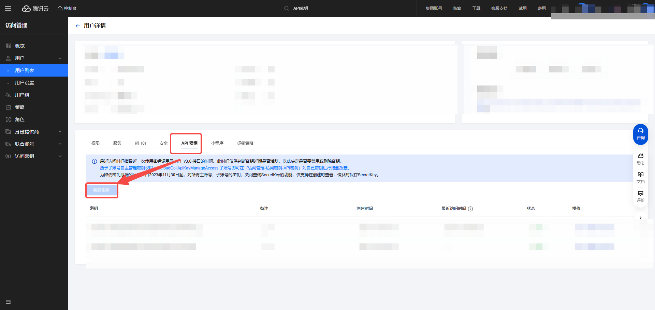This screenshot has height=310, width=655.
Task: Open 用户设置 in the sidebar
Action: coord(25,83)
